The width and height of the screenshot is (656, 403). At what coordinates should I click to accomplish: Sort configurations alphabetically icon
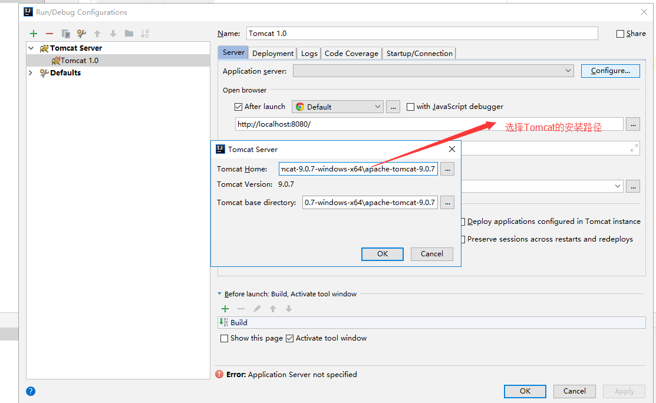145,34
